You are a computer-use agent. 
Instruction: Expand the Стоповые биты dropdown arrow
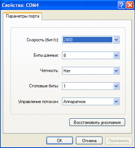pyautogui.click(x=116, y=86)
